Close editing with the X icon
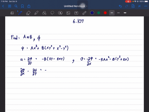 [139, 6]
